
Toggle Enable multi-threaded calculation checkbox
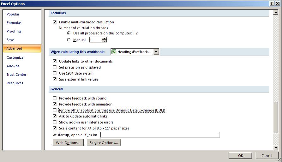pos(55,22)
